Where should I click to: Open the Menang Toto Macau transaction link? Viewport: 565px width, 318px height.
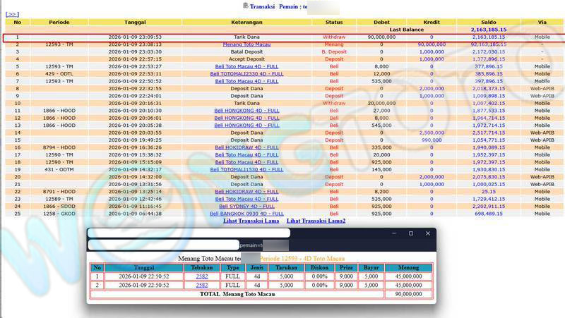246,44
